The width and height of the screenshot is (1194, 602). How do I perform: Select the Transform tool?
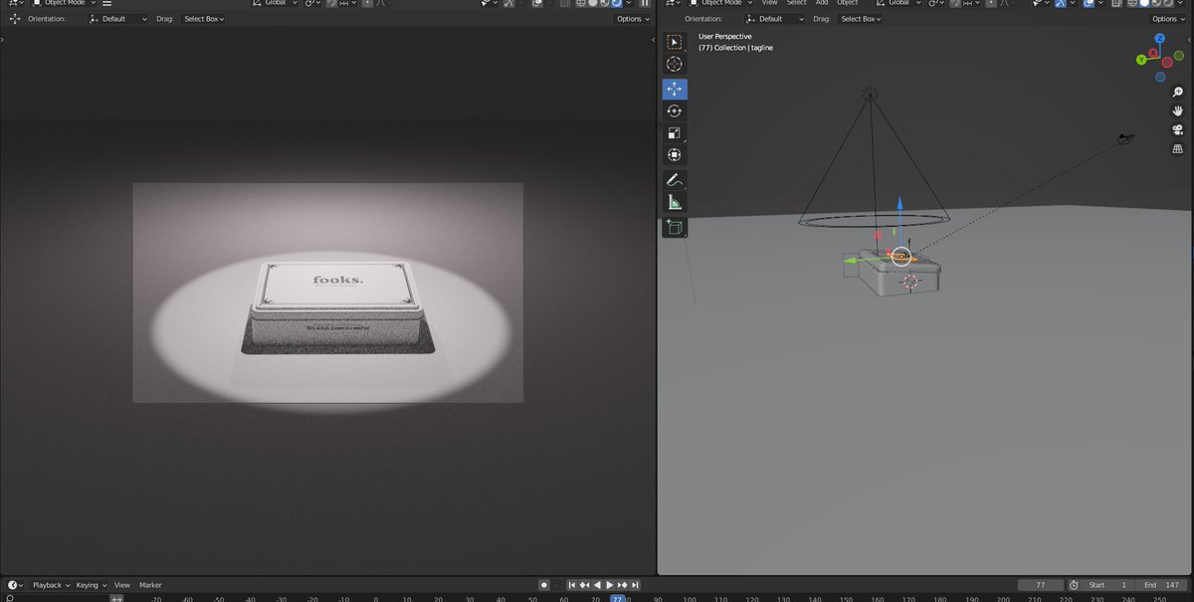[675, 154]
